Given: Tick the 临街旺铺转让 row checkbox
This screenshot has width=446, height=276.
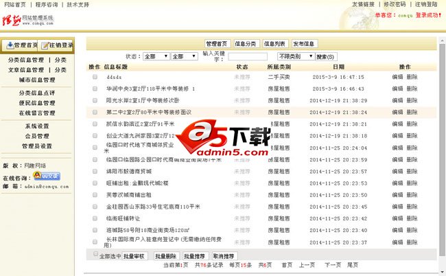Looking at the screenshot, I should pyautogui.click(x=95, y=218).
